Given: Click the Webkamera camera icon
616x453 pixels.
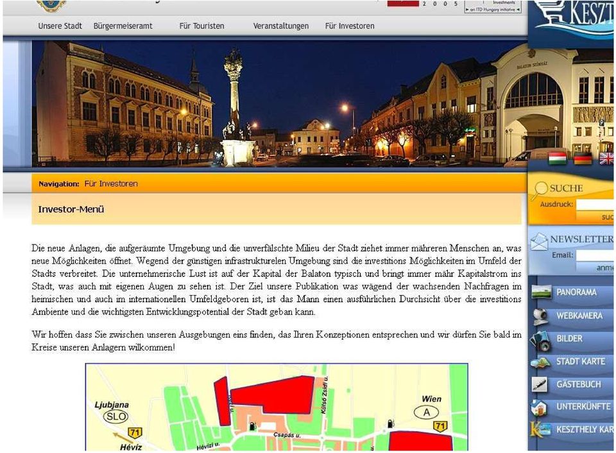Looking at the screenshot, I should point(541,316).
